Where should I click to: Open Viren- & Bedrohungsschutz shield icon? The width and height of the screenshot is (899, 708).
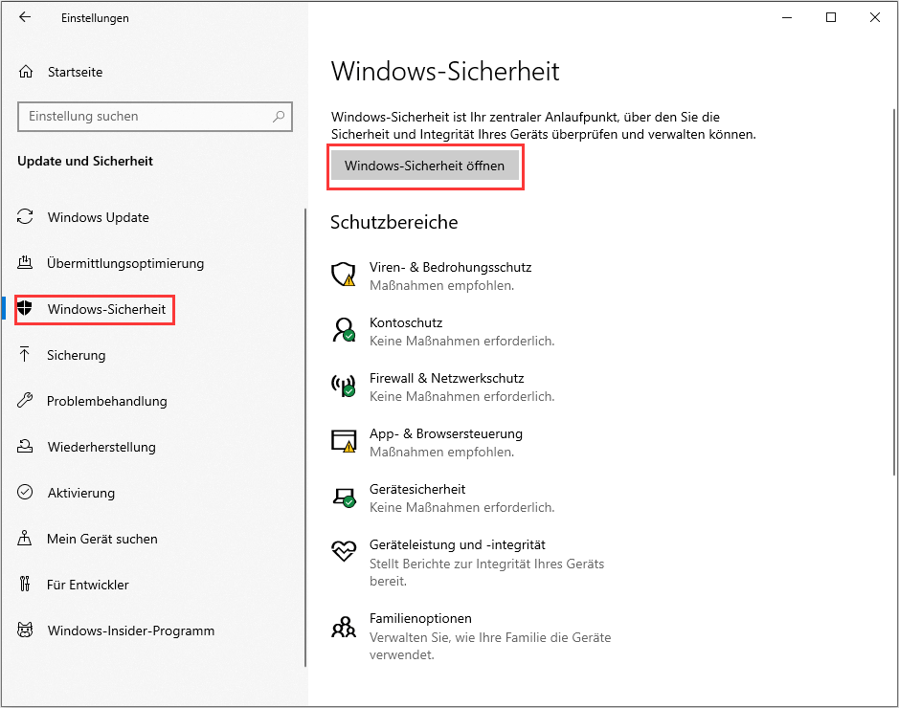click(343, 275)
